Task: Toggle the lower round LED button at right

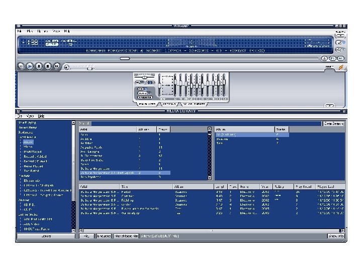Action: pyautogui.click(x=339, y=50)
